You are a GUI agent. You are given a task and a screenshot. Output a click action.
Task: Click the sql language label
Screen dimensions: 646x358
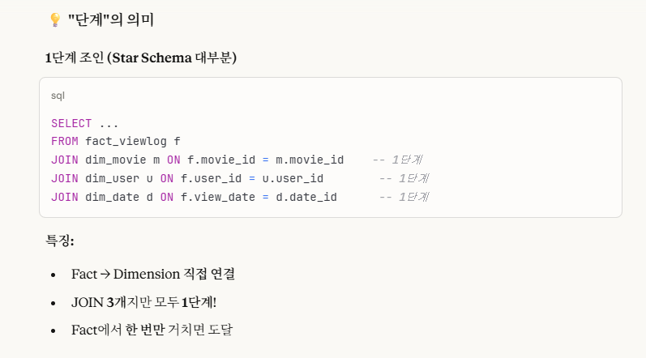(58, 96)
